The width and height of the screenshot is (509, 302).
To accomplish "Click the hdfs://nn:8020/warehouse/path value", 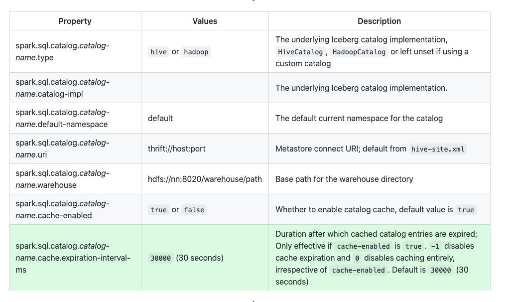I will (x=205, y=179).
